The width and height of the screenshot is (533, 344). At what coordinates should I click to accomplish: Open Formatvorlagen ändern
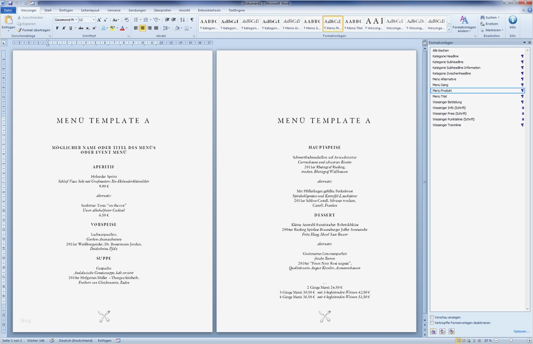point(464,24)
